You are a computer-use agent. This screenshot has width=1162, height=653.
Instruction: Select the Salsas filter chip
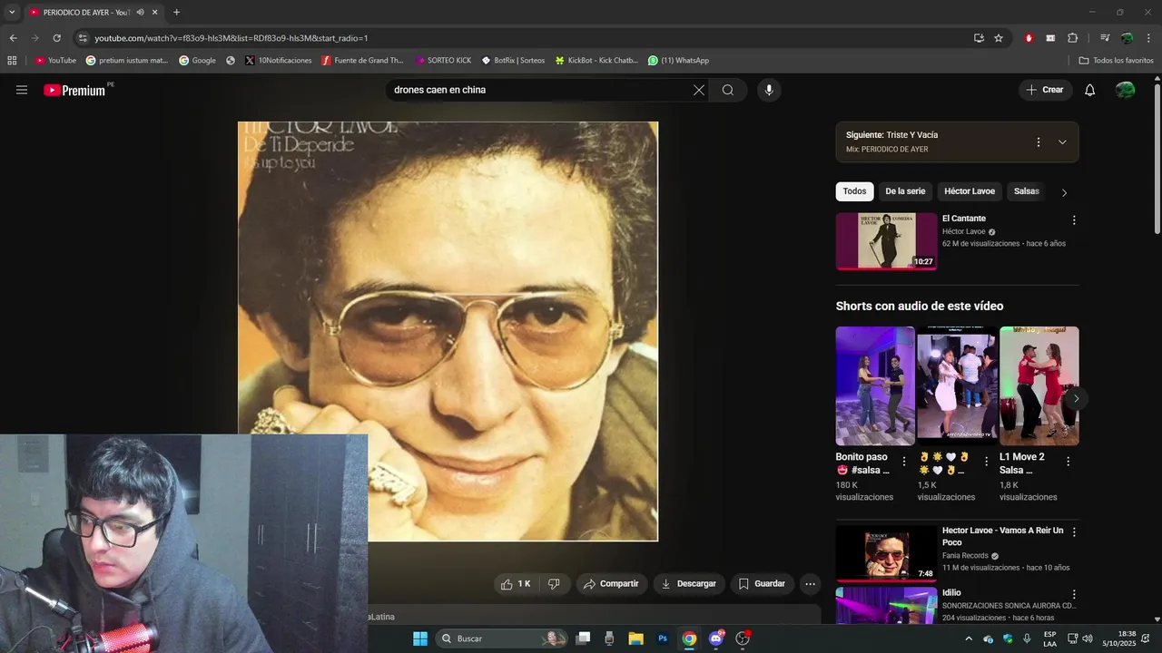1026,191
